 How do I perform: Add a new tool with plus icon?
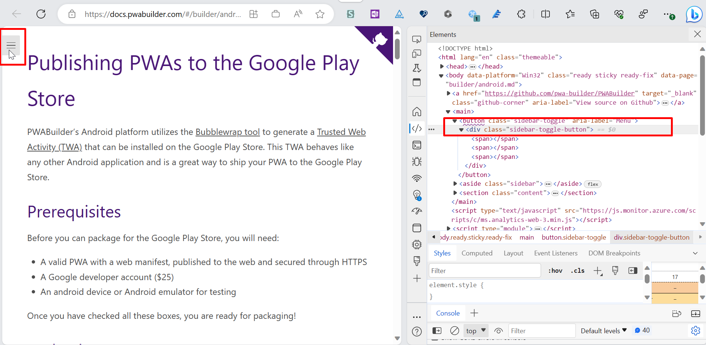[x=417, y=278]
